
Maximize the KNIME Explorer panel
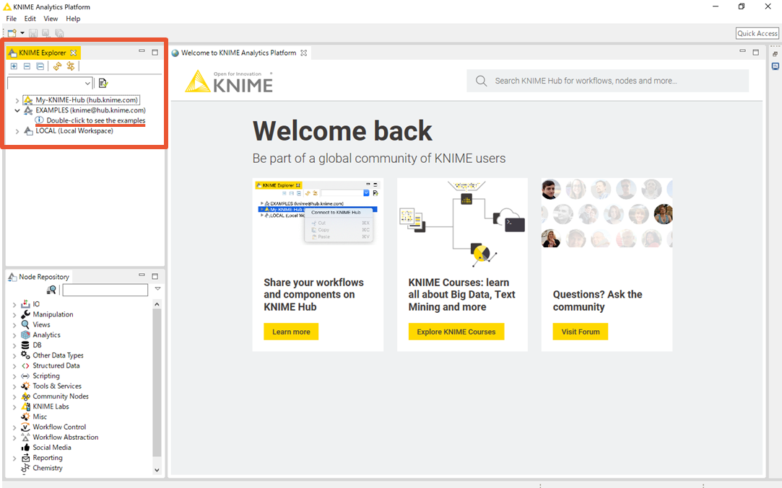click(x=155, y=52)
